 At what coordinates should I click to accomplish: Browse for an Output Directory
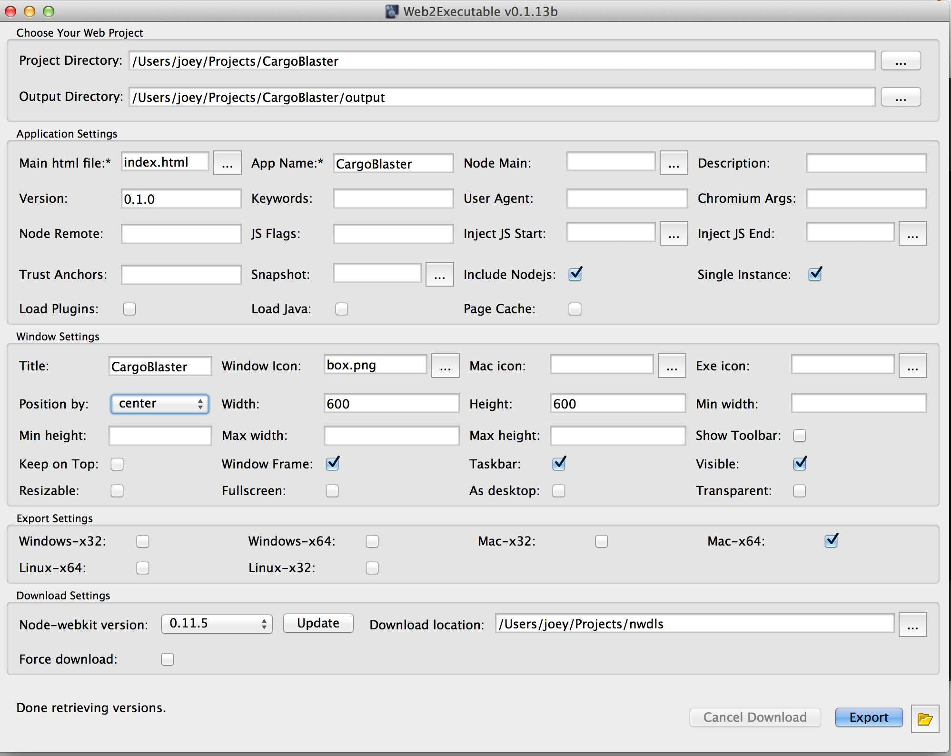click(x=900, y=97)
